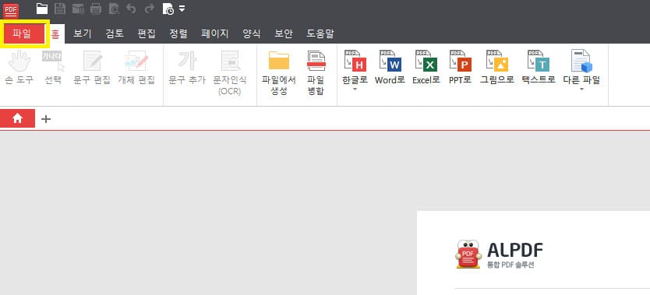Image resolution: width=650 pixels, height=295 pixels.
Task: Click the envelope-shaped quick access icon
Action: point(78,9)
